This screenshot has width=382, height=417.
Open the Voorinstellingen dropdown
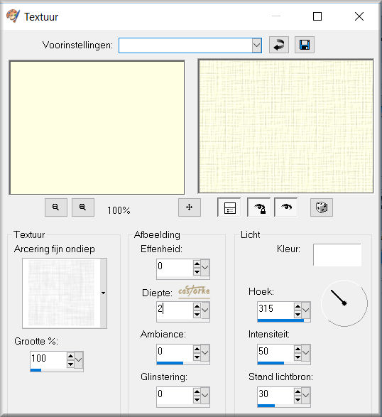(257, 45)
